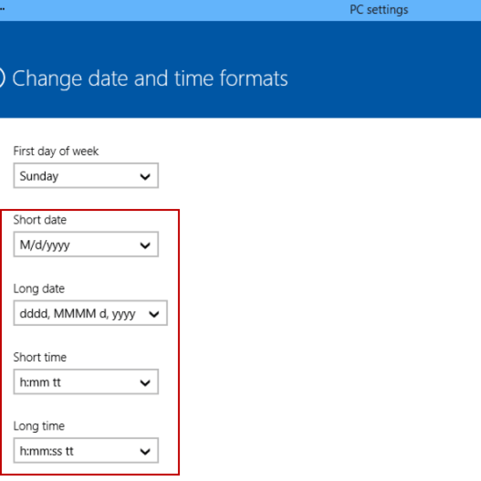The image size is (481, 481).
Task: Click the chevron arrow on the Sunday dropdown
Action: click(x=145, y=177)
